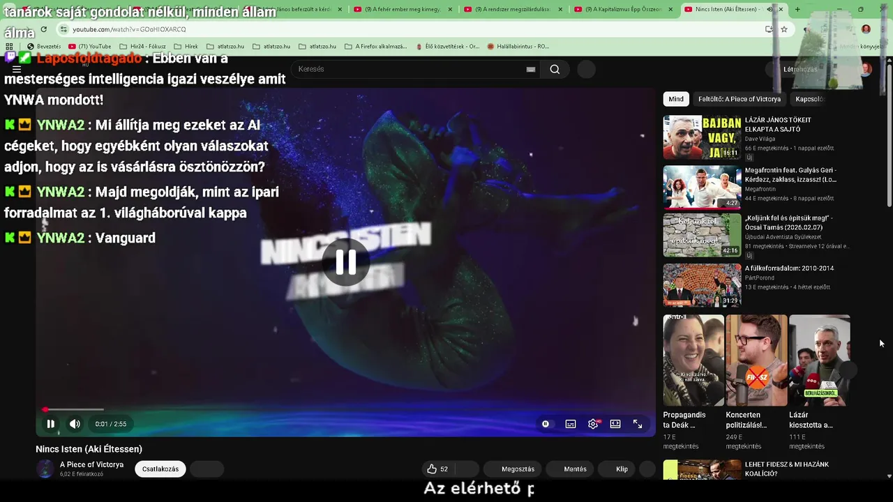Screen dimensions: 893x502
Task: Open LEHET FIDESZ & MI HAZÁNK KOALÍCIÓ video
Action: 786,469
